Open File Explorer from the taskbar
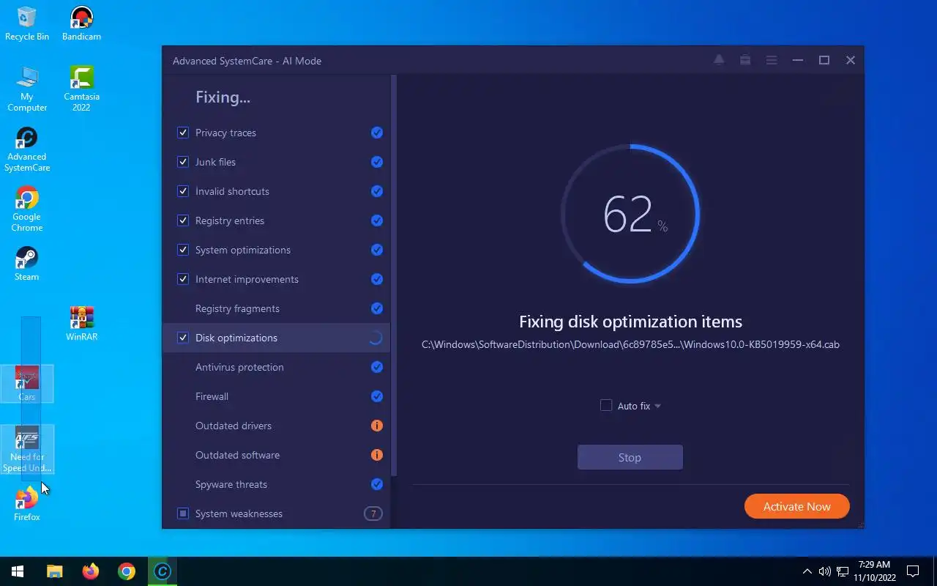This screenshot has width=937, height=586. pyautogui.click(x=55, y=571)
